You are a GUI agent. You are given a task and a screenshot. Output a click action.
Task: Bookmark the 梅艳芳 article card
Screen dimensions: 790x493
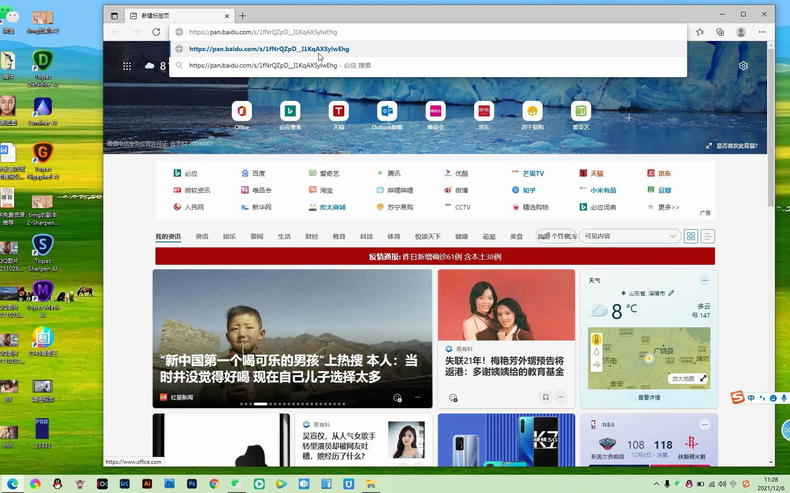[x=545, y=397]
